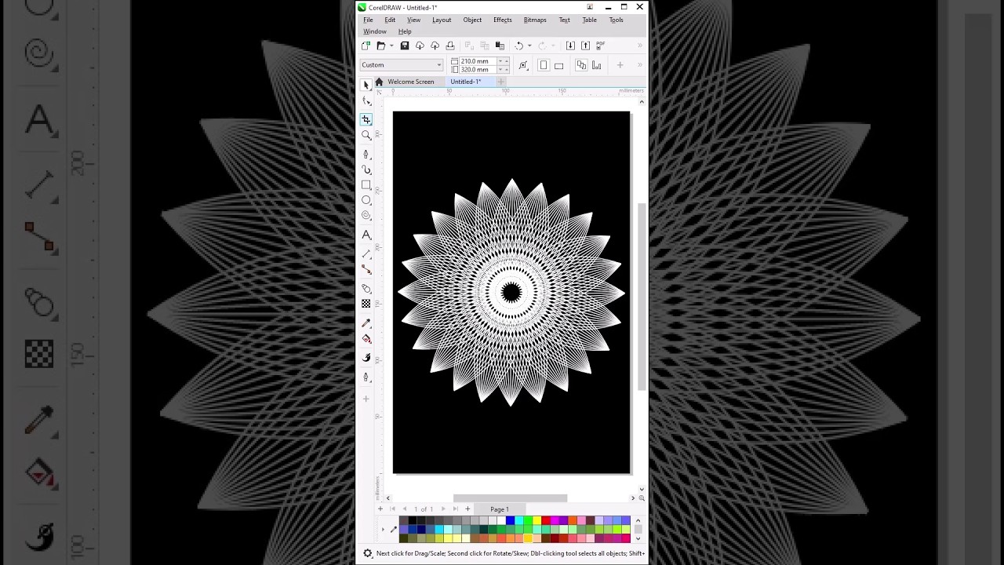Open the File menu
The image size is (1004, 565).
(368, 20)
